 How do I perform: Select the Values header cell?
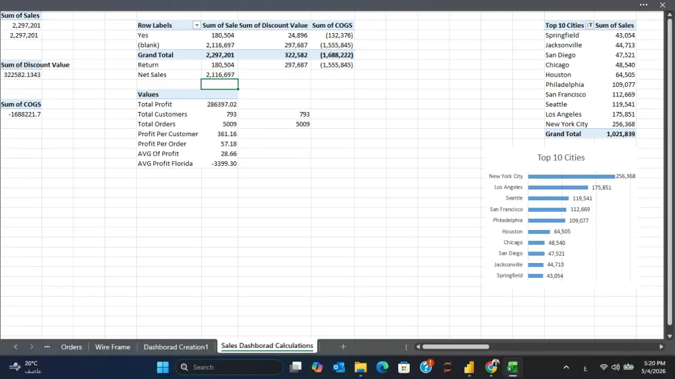pos(168,94)
